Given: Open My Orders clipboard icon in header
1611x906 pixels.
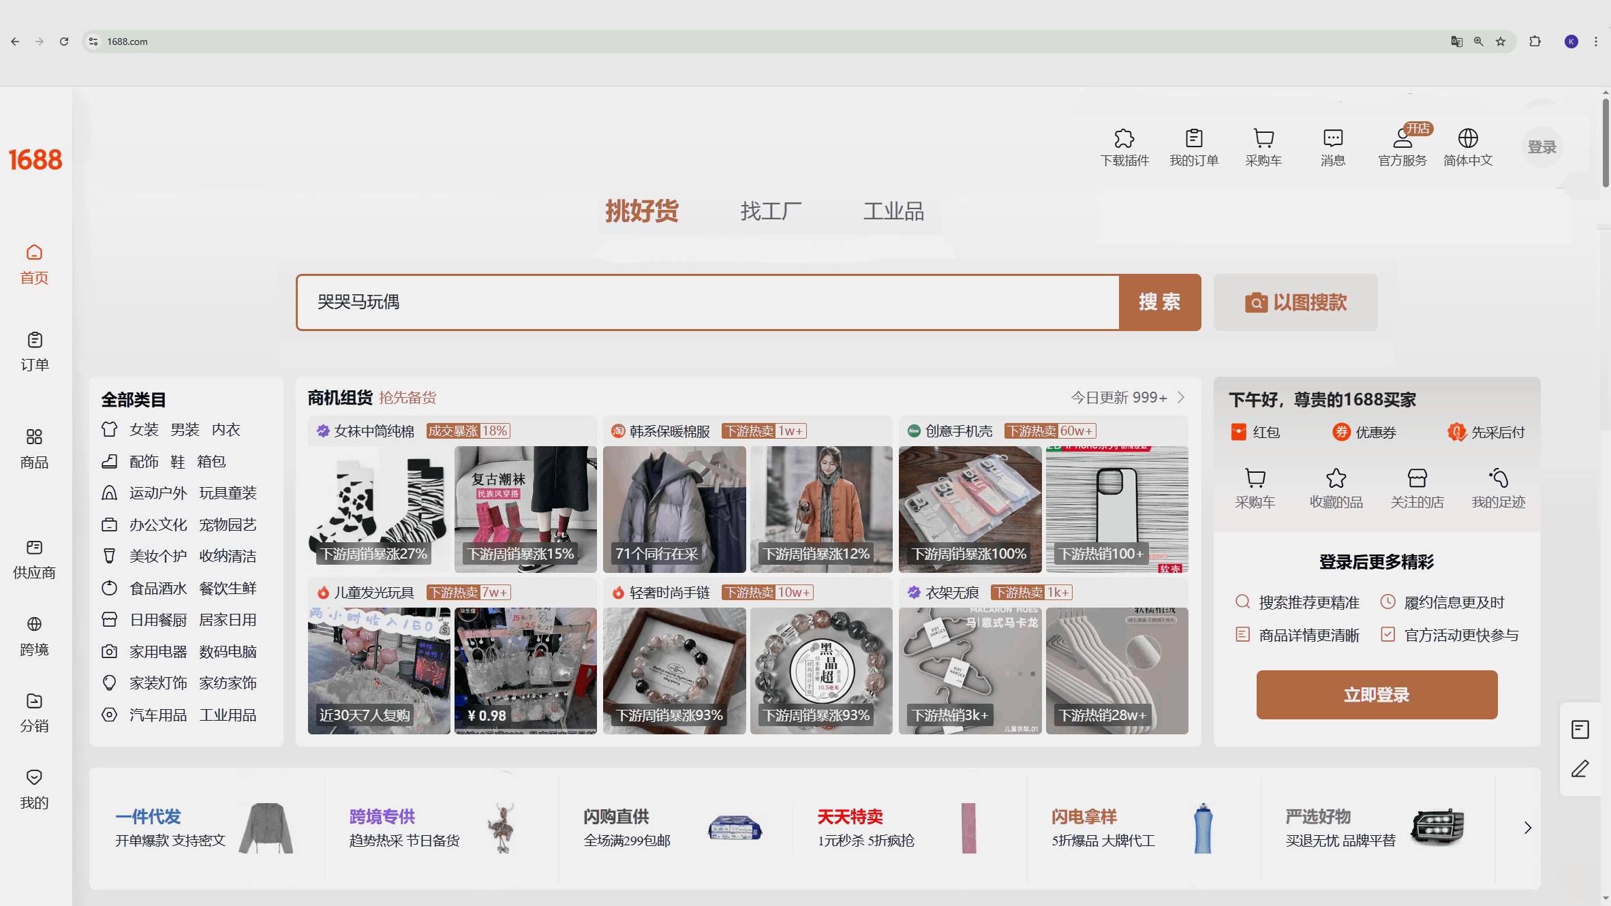Looking at the screenshot, I should 1194,139.
